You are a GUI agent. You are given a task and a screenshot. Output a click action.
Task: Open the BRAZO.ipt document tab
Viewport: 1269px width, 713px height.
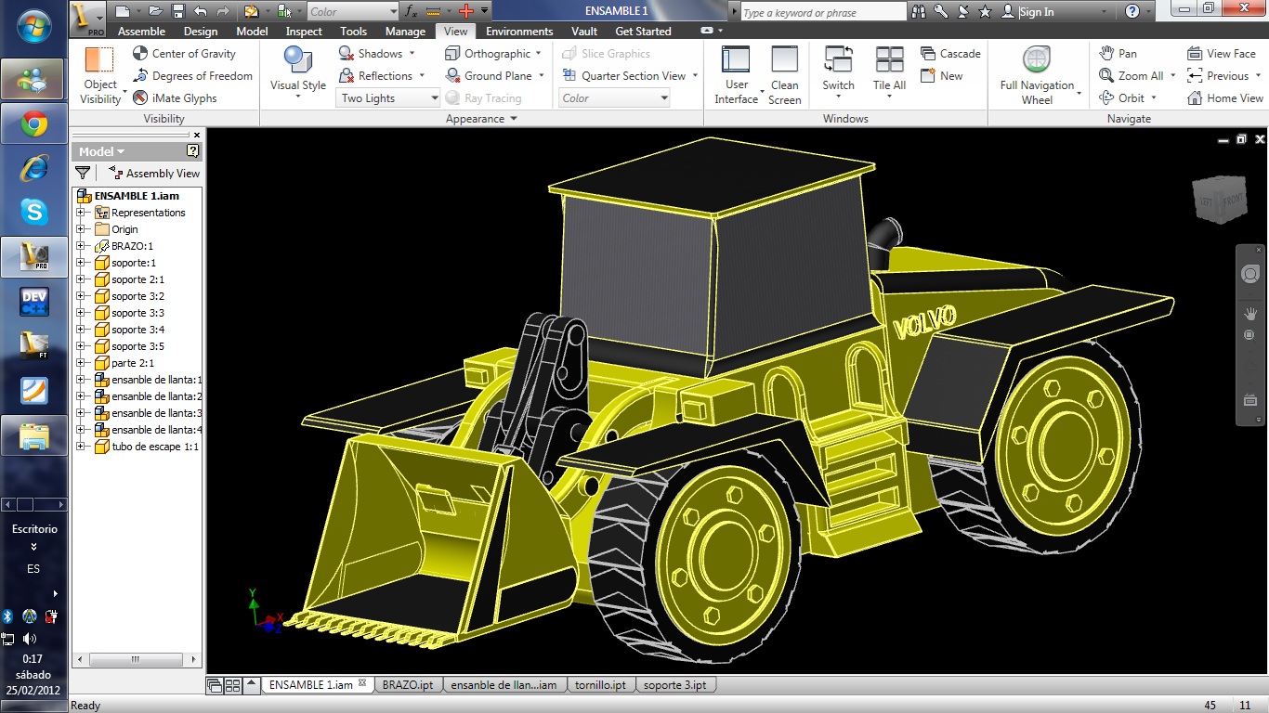coord(409,684)
